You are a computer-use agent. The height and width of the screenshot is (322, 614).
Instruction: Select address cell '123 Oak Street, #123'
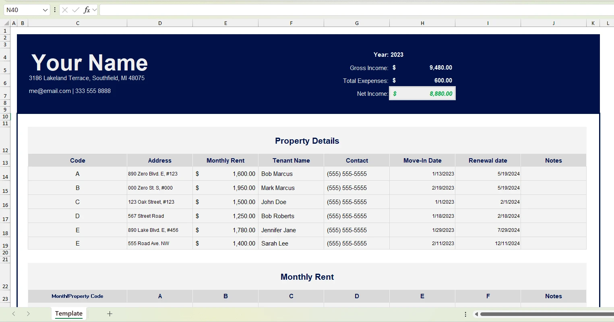(160, 202)
